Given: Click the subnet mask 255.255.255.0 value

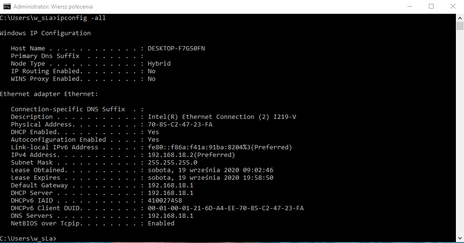Looking at the screenshot, I should coord(172,163).
